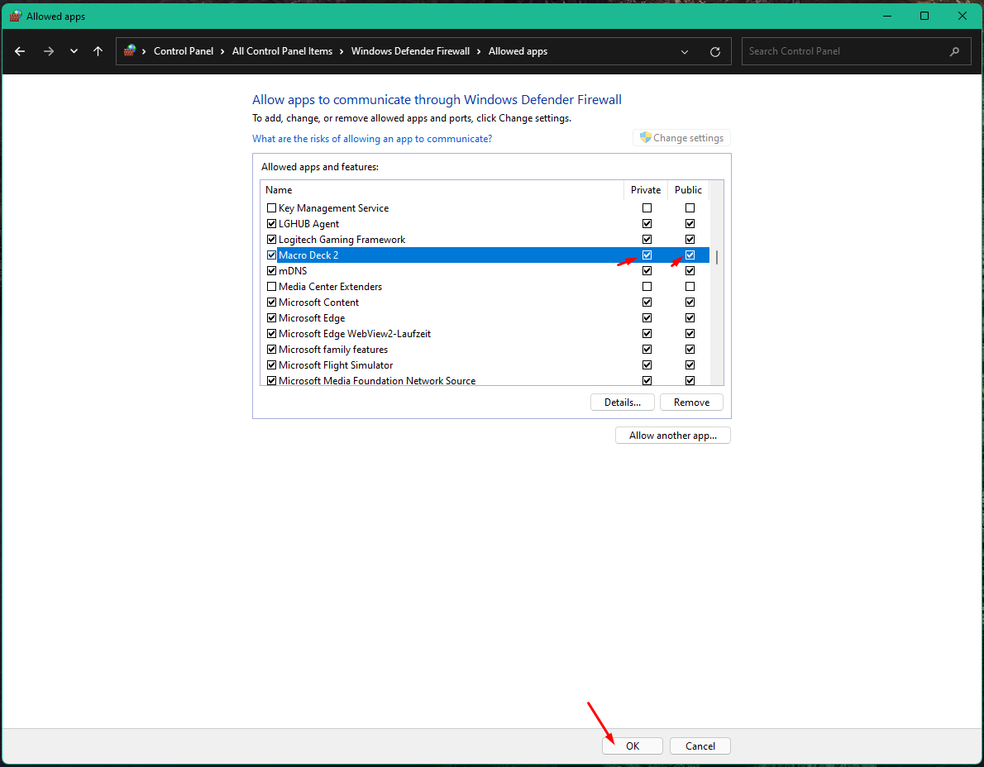Image resolution: width=984 pixels, height=767 pixels.
Task: Click the Control Panel icon in address bar
Action: [x=130, y=50]
